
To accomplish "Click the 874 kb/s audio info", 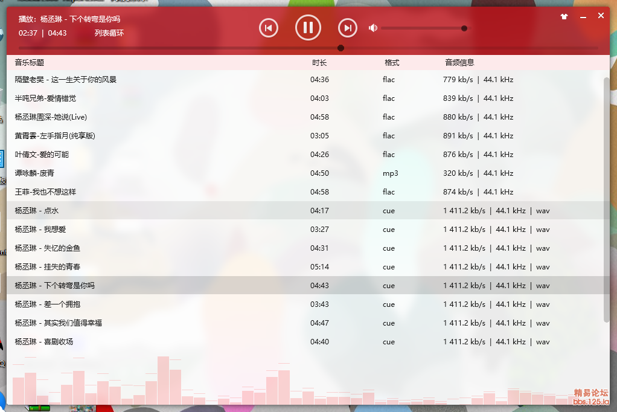I will coord(478,192).
